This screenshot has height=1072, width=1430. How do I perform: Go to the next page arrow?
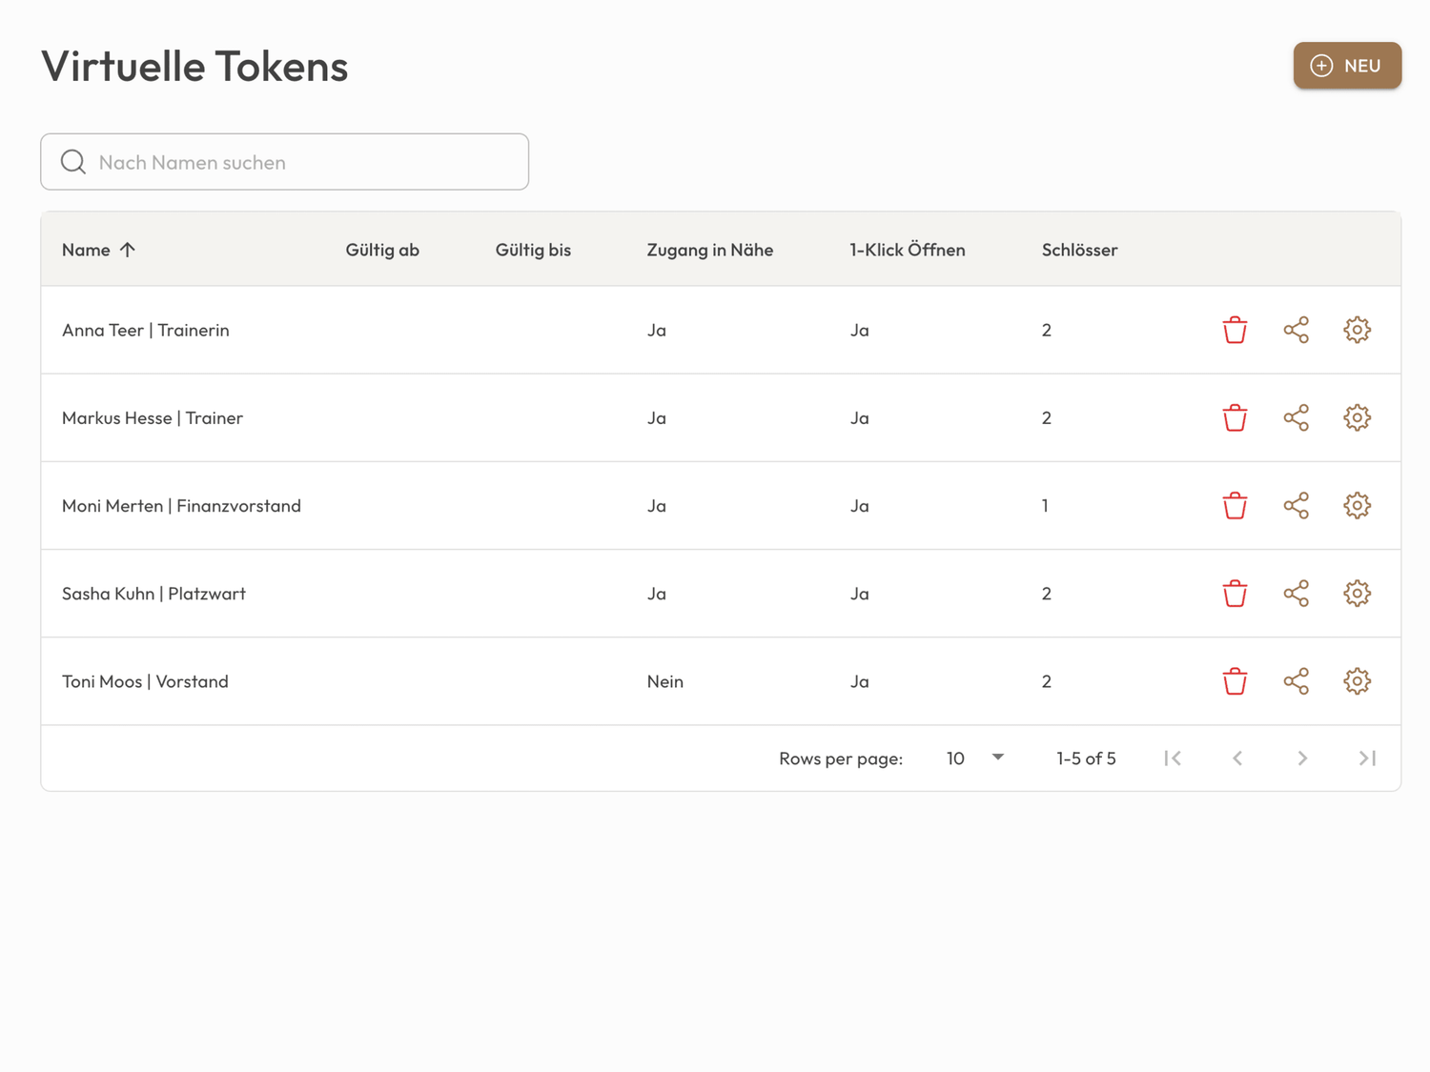(1302, 758)
